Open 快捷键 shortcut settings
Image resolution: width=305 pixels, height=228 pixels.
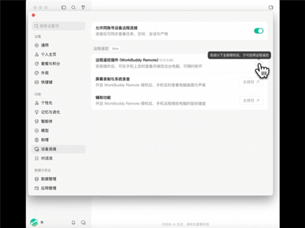click(x=58, y=82)
